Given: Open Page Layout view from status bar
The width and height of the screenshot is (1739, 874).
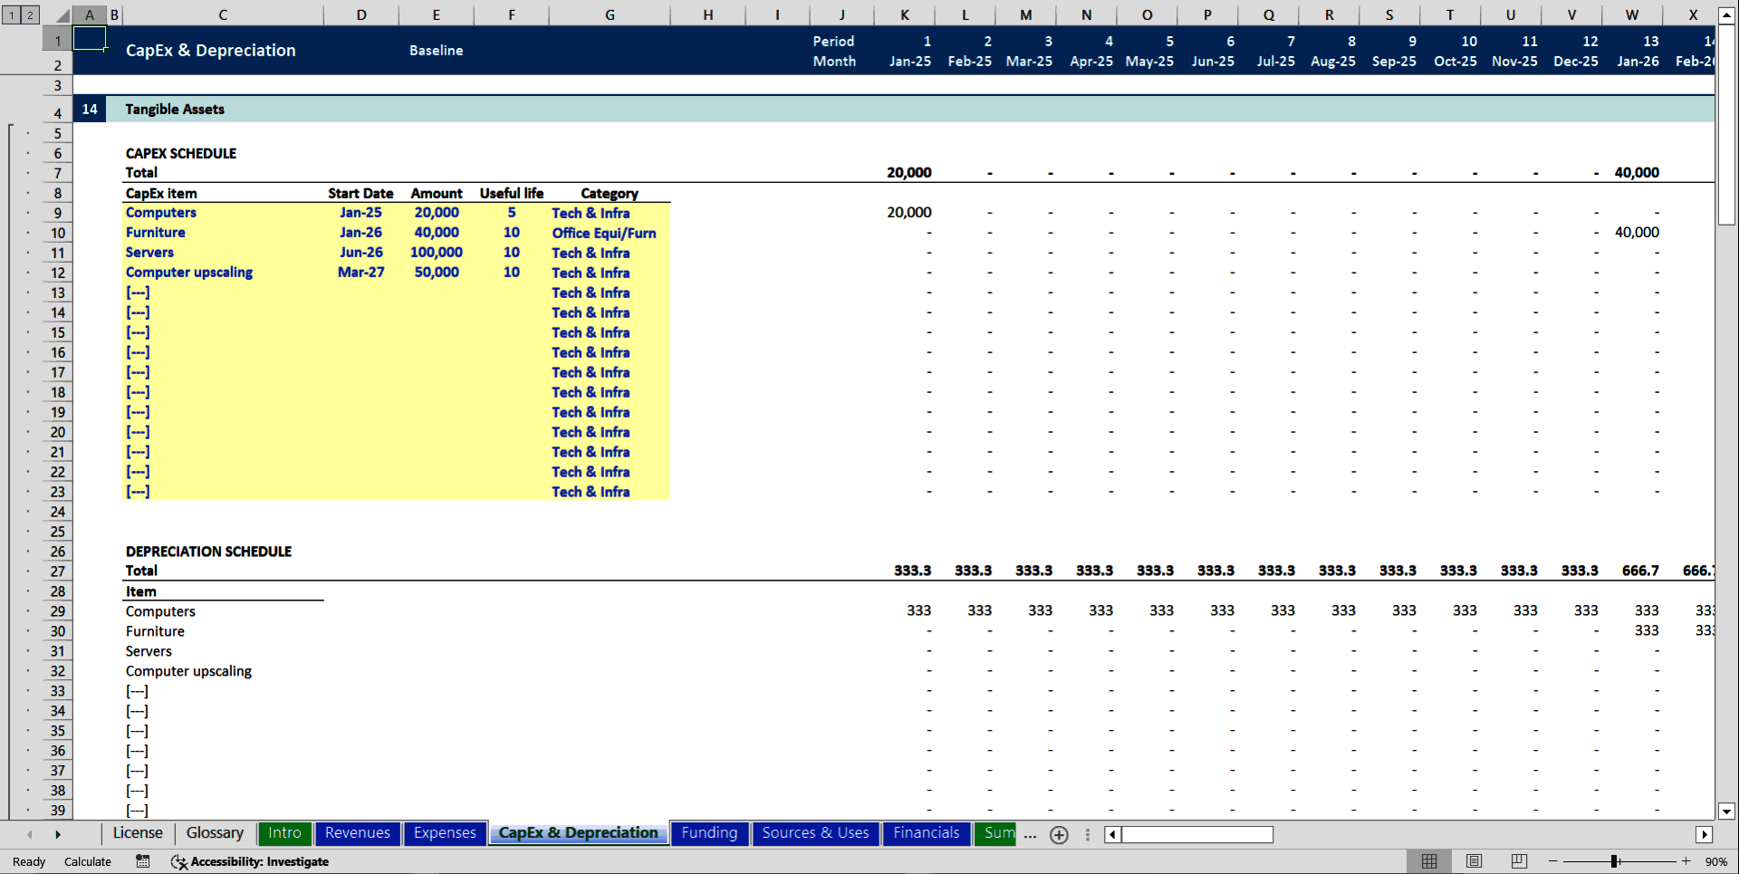Looking at the screenshot, I should tap(1472, 861).
